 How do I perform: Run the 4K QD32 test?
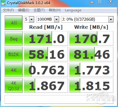coord(14,85)
